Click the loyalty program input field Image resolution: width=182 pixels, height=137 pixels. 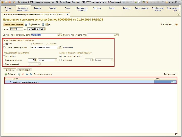point(44,35)
